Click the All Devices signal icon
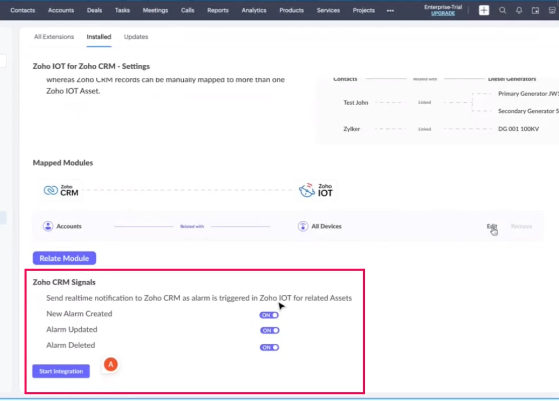 pyautogui.click(x=303, y=226)
